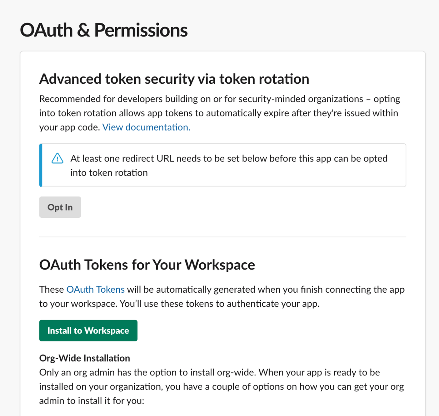The width and height of the screenshot is (439, 416).
Task: Click the Org-Wide Installation subheading
Action: (85, 358)
